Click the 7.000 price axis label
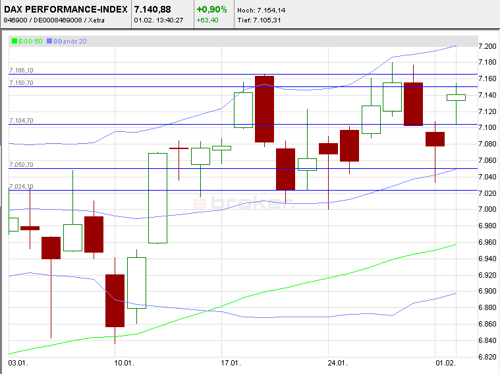The image size is (500, 374). 487,209
